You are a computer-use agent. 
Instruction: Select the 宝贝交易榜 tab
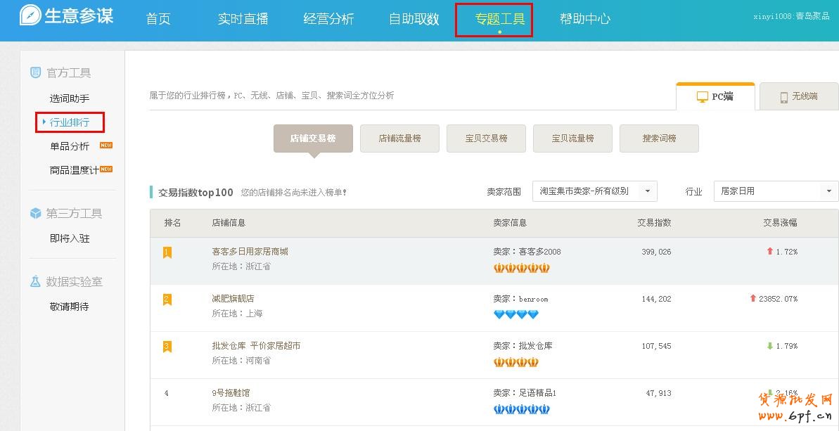click(486, 139)
